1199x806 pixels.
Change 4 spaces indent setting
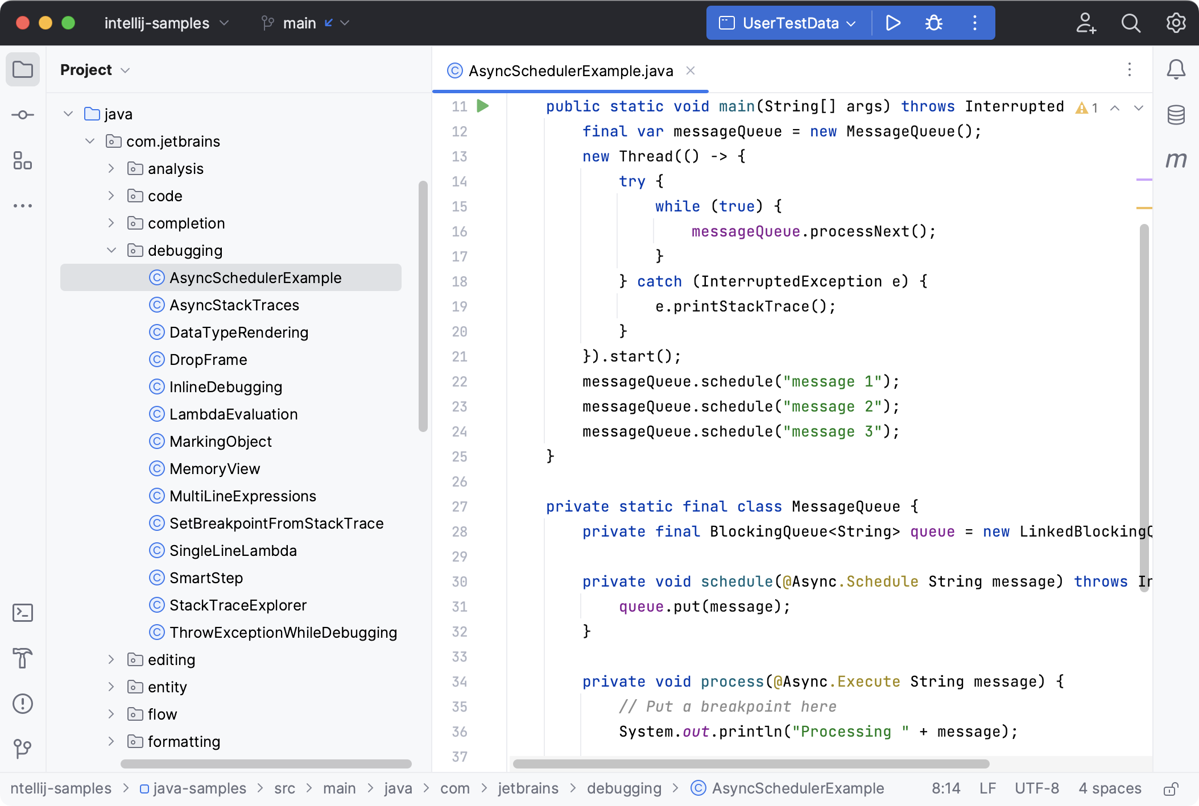pos(1110,788)
